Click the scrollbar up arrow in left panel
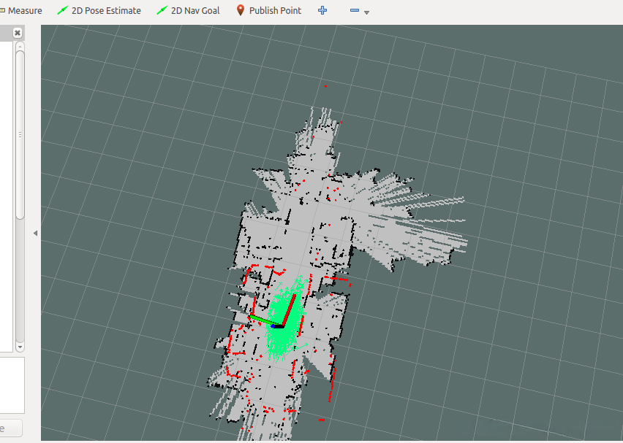The height and width of the screenshot is (443, 623). click(20, 46)
